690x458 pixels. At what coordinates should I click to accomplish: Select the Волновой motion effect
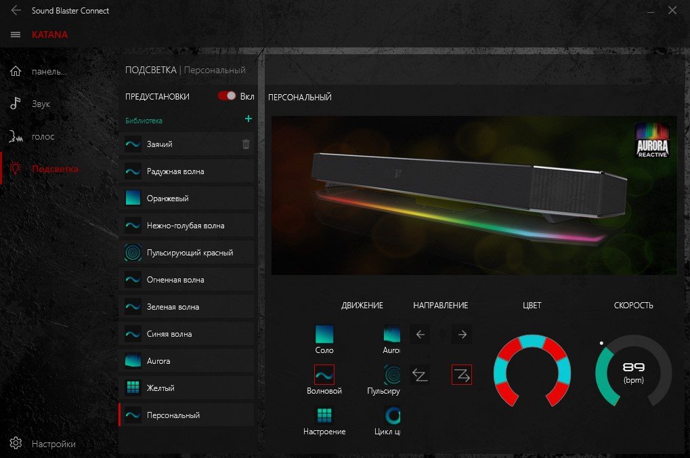click(x=324, y=379)
